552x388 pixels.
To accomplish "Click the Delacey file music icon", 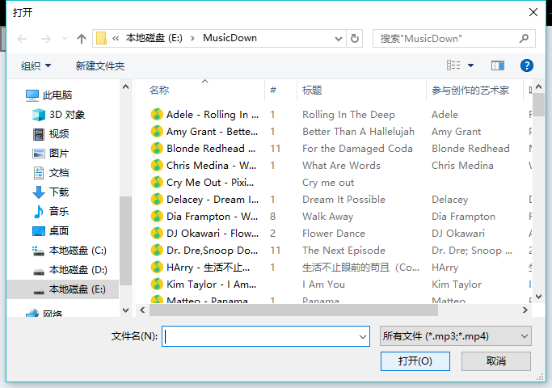I will click(x=157, y=200).
